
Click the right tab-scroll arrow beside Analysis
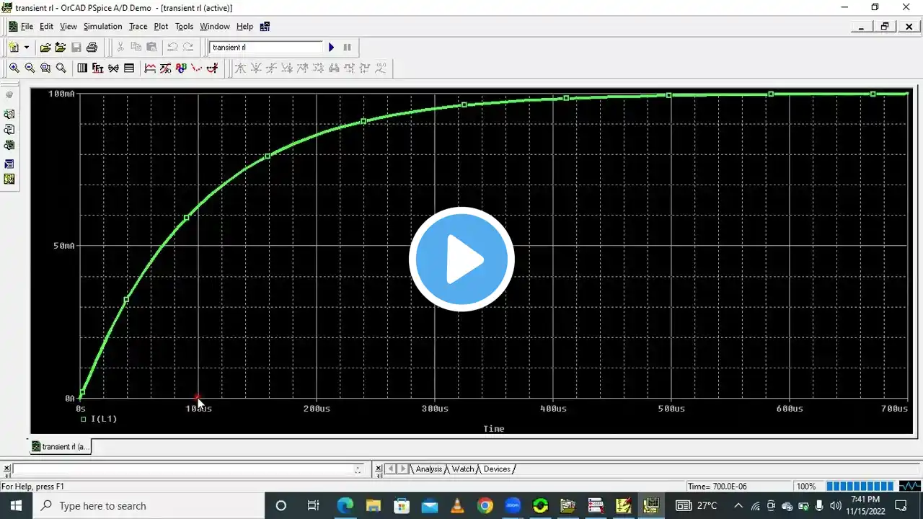coord(403,469)
